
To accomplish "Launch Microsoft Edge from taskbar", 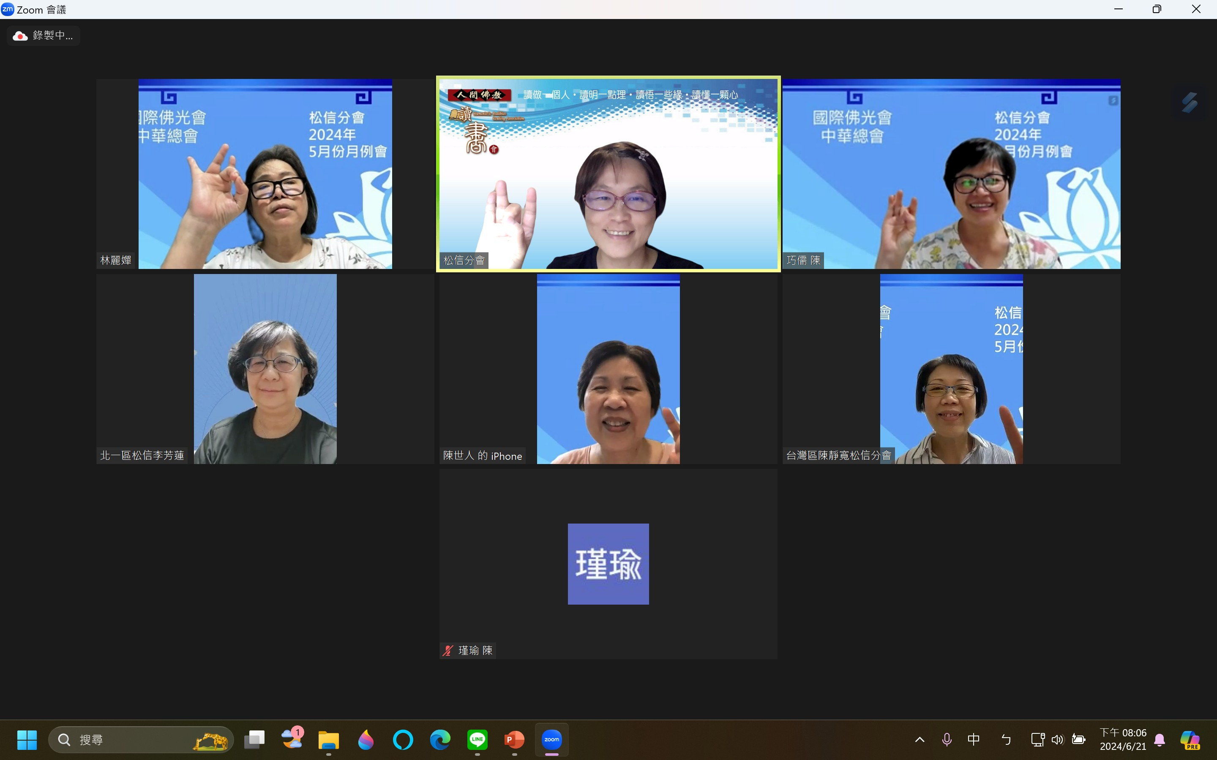I will 440,739.
